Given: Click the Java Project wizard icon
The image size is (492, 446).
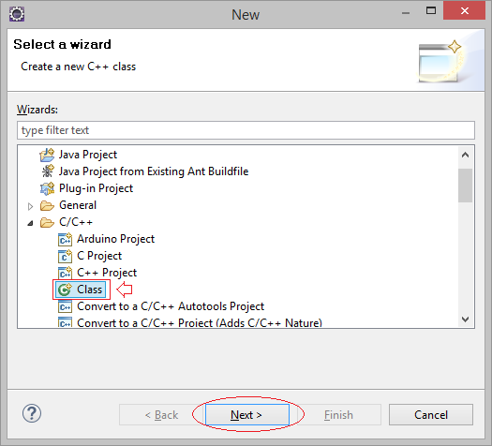Looking at the screenshot, I should [x=47, y=155].
